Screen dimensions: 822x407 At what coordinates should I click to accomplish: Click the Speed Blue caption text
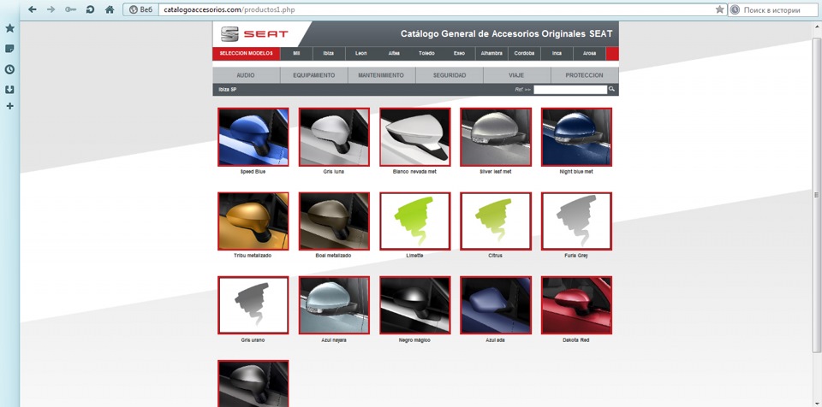[x=253, y=172]
